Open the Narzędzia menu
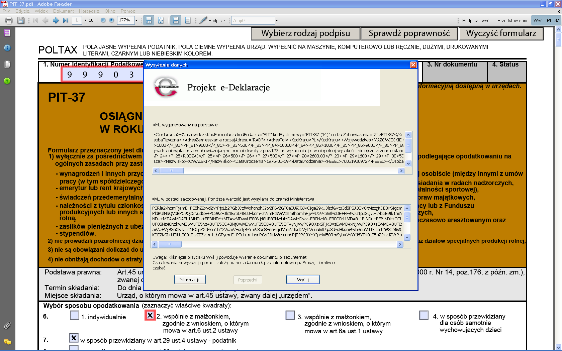The width and height of the screenshot is (562, 351). click(x=89, y=11)
